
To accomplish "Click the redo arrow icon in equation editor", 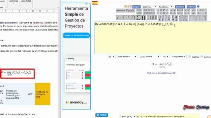I will point(130,7).
